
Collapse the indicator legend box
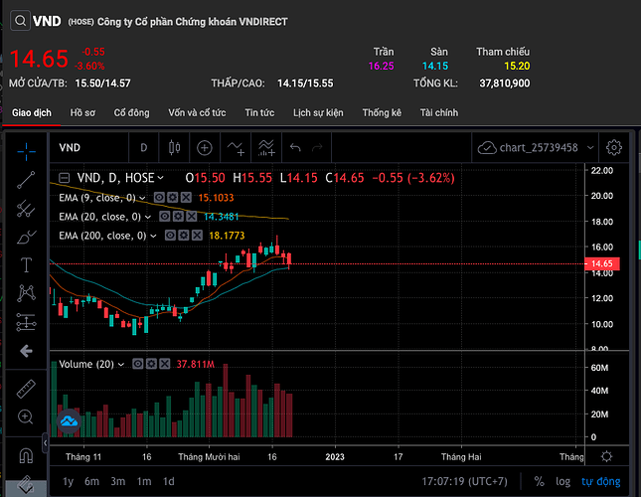coord(65,178)
